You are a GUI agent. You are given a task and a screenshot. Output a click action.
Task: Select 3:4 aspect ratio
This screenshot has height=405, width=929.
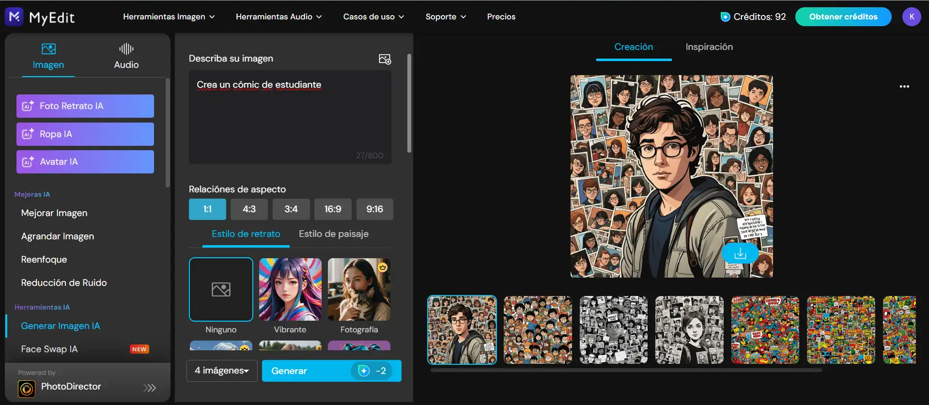pyautogui.click(x=291, y=209)
